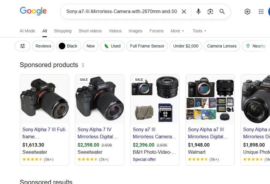The height and width of the screenshot is (184, 270).
Task: Open Sony Alpha 7 IV camera image
Action: tap(100, 99)
